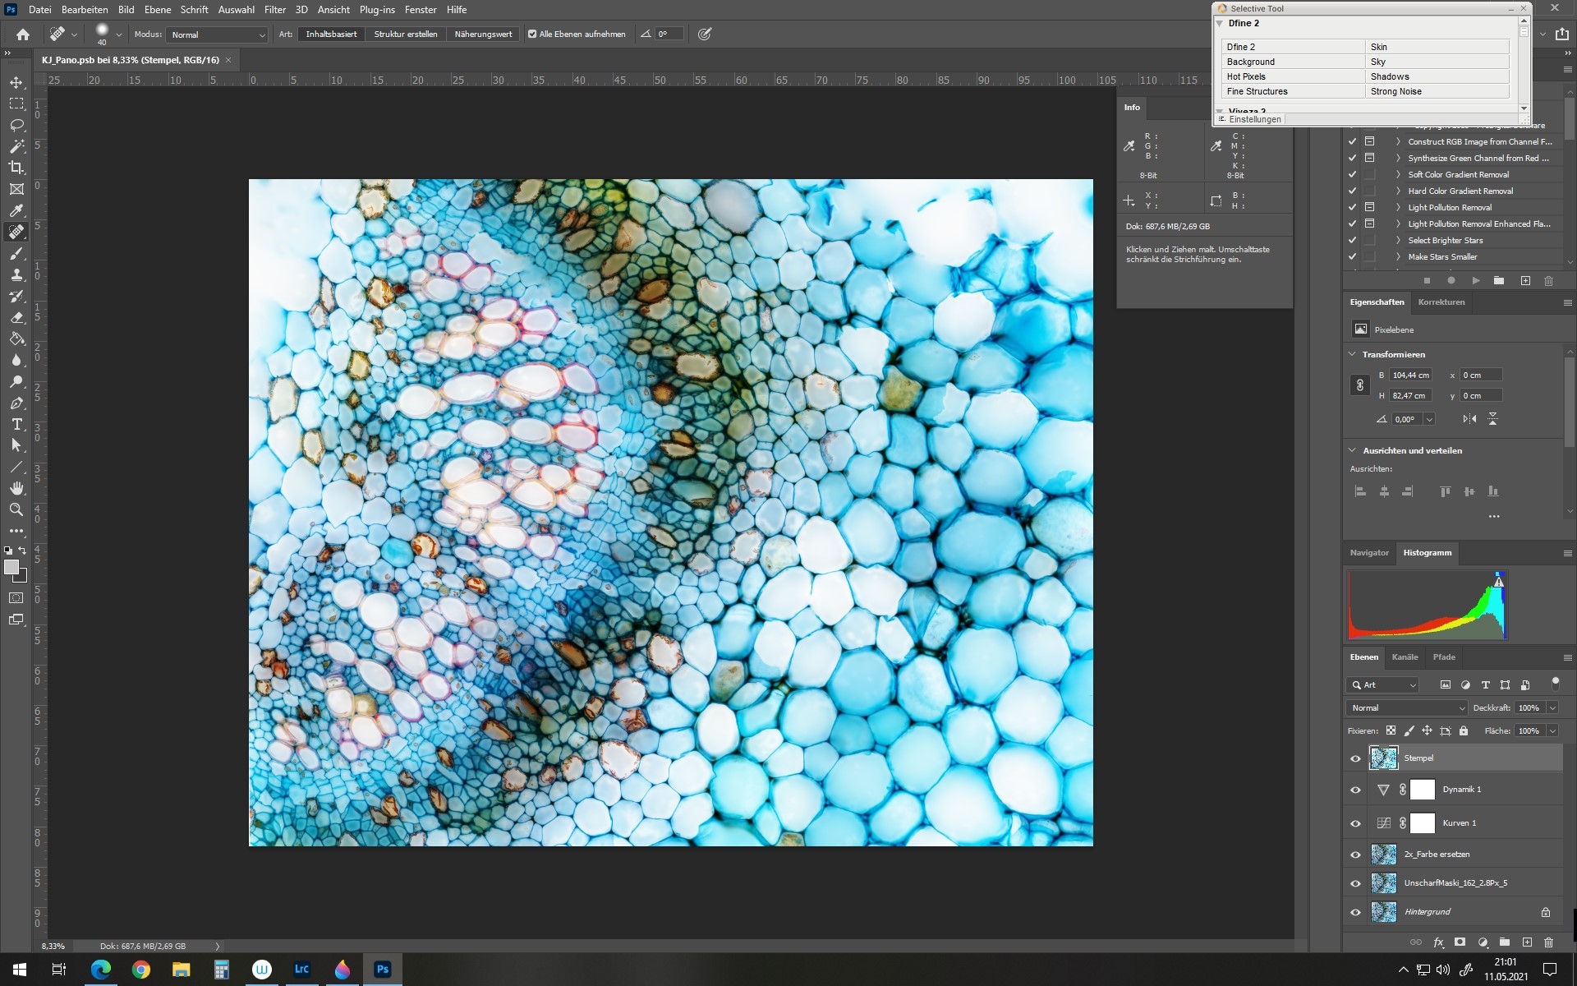The image size is (1577, 986).
Task: Select the Crop tool
Action: coord(16,168)
